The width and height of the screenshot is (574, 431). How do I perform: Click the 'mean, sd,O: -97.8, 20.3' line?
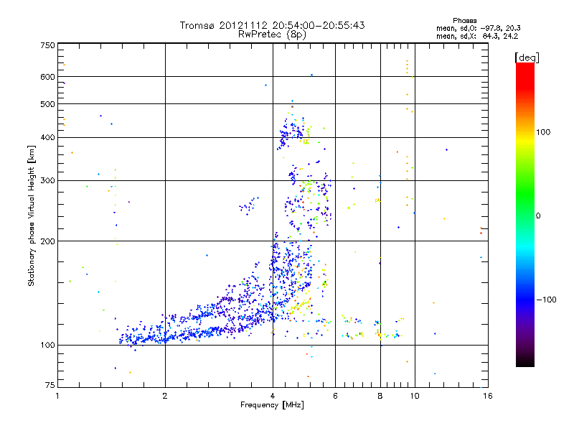(478, 28)
